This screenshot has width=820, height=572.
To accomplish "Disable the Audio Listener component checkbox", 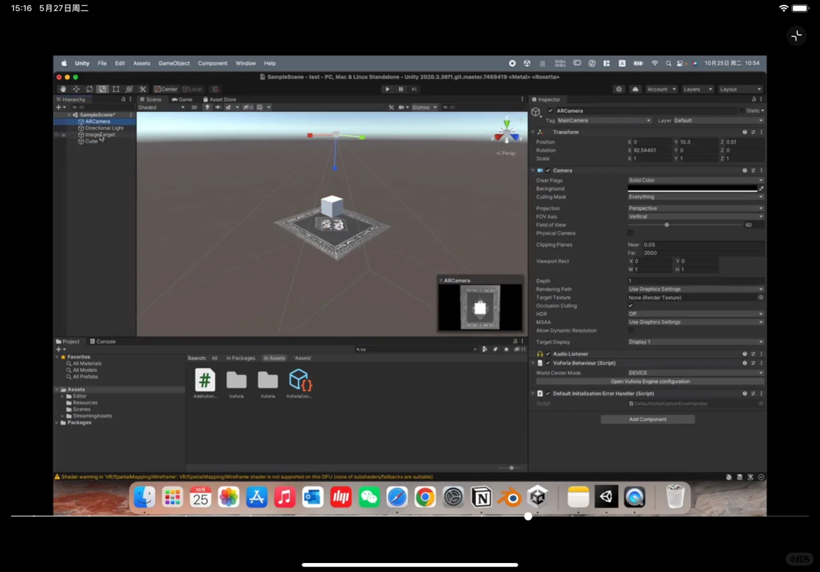I will (548, 354).
